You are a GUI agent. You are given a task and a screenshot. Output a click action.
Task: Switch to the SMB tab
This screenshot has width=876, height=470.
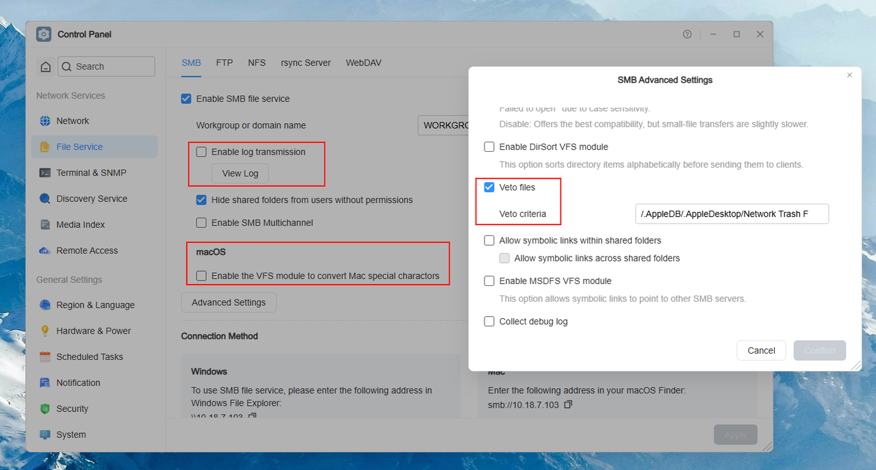point(192,63)
